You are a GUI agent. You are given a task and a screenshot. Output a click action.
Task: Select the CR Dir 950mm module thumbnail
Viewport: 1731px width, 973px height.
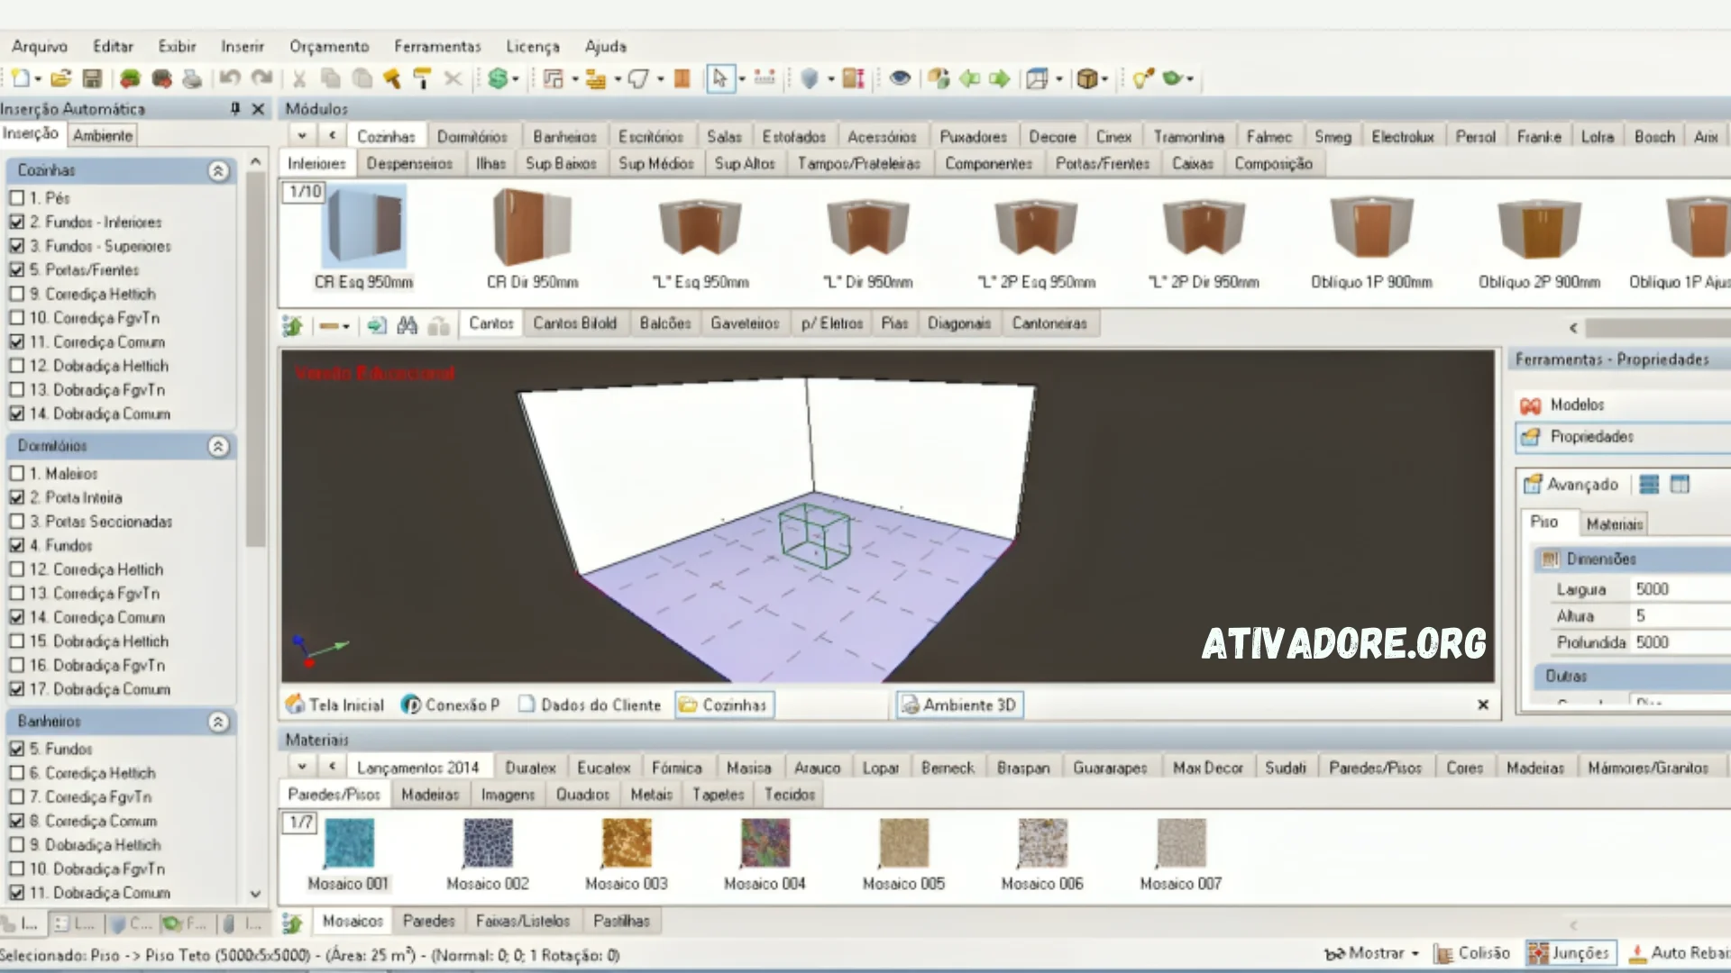point(532,227)
